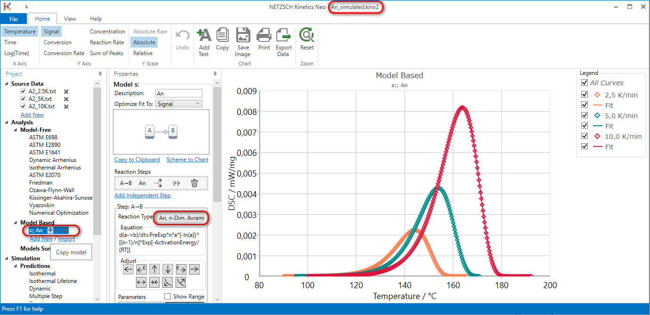This screenshot has height=315, width=650.
Task: Collapse the Model-Free analysis section
Action: coord(15,129)
